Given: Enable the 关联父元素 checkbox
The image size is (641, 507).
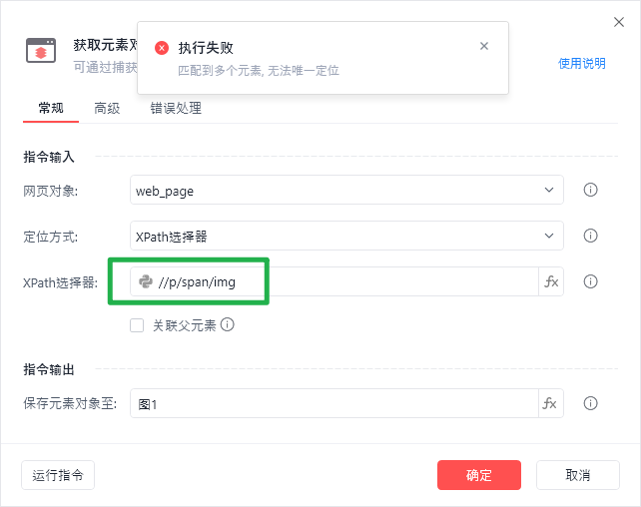Looking at the screenshot, I should click(x=138, y=324).
